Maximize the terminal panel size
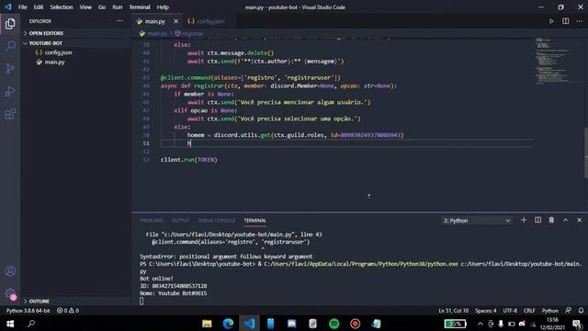This screenshot has width=588, height=331. click(565, 221)
